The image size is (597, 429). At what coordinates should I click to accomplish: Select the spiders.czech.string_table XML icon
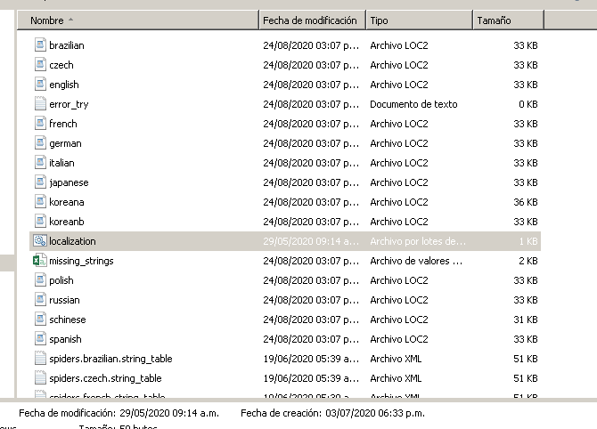pyautogui.click(x=40, y=378)
